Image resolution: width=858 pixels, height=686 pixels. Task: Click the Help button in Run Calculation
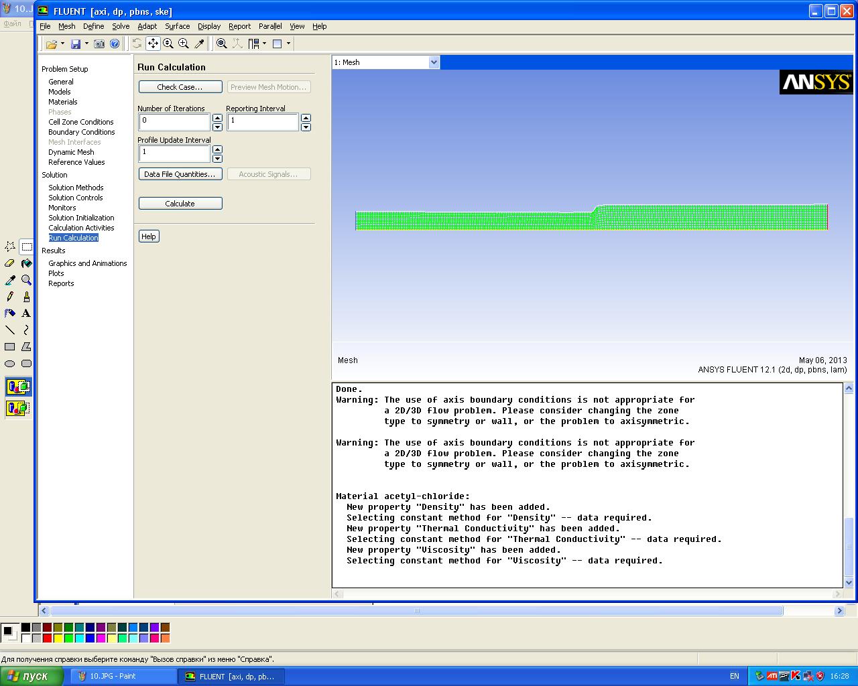149,236
